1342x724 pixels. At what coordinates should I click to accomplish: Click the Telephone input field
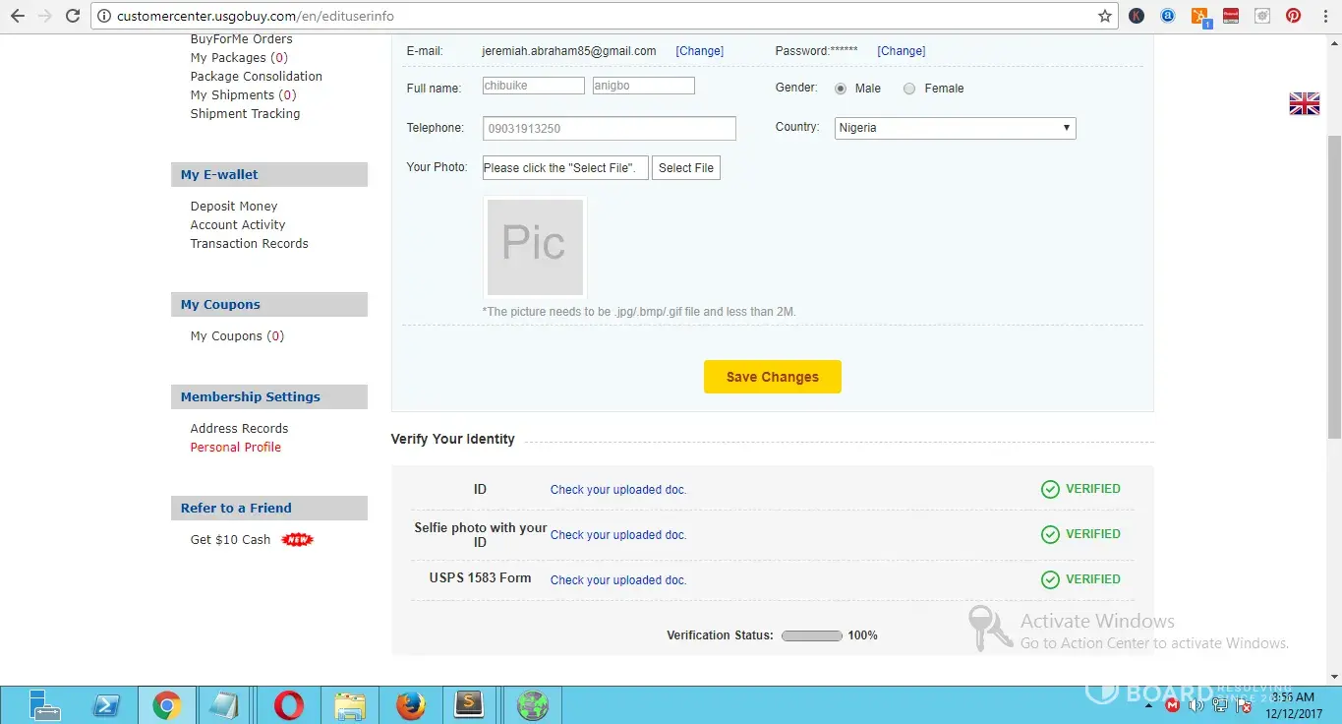(x=609, y=129)
